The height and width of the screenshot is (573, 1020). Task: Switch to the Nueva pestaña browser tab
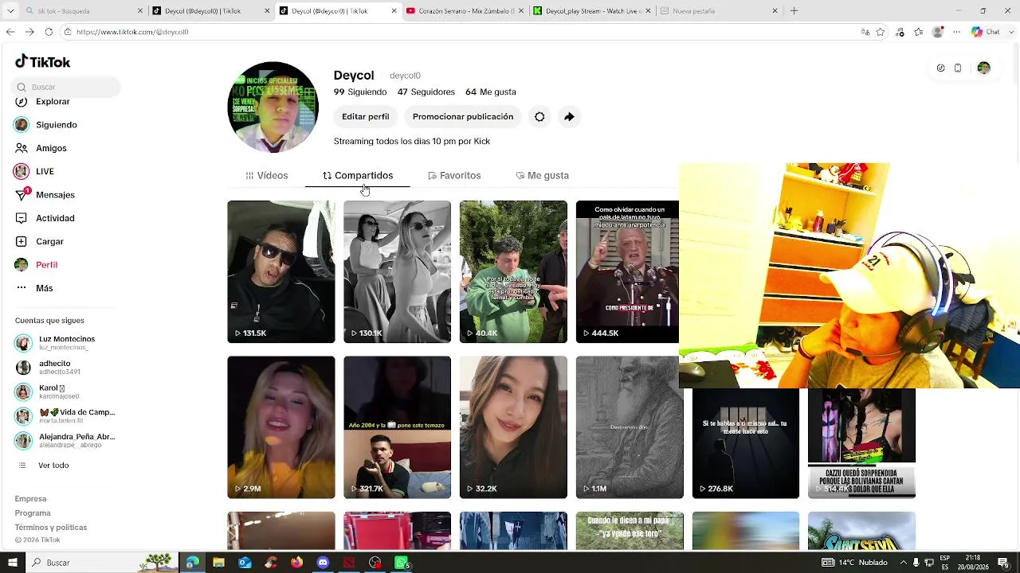[x=720, y=11]
